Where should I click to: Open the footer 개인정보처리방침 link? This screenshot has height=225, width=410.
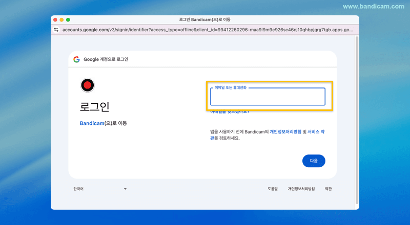point(301,189)
